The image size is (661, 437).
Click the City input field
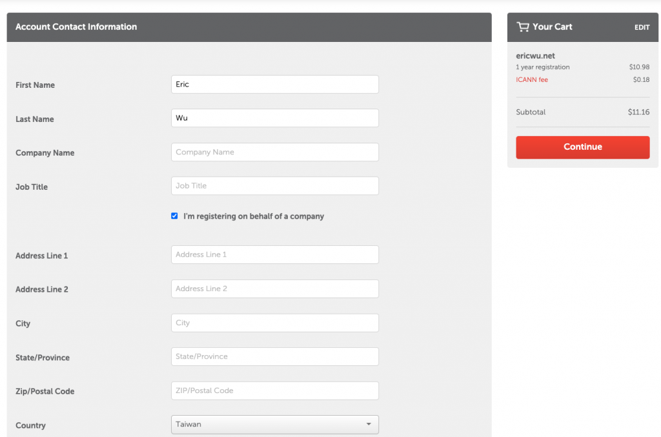(275, 323)
